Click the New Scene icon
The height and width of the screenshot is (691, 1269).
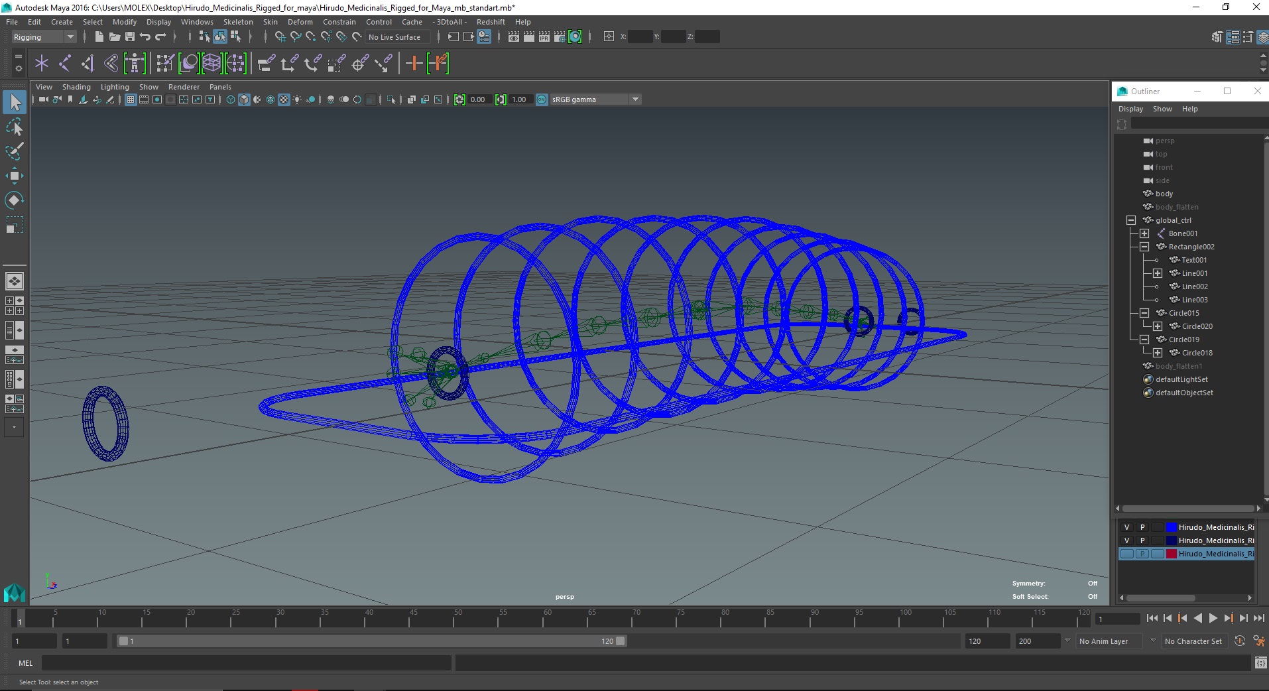[x=99, y=37]
